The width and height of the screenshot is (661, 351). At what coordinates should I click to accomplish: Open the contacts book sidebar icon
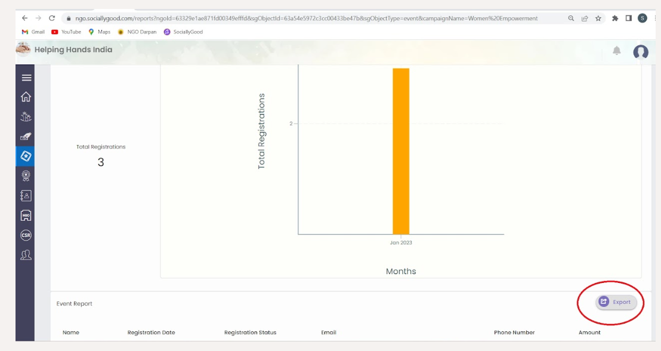coord(26,196)
